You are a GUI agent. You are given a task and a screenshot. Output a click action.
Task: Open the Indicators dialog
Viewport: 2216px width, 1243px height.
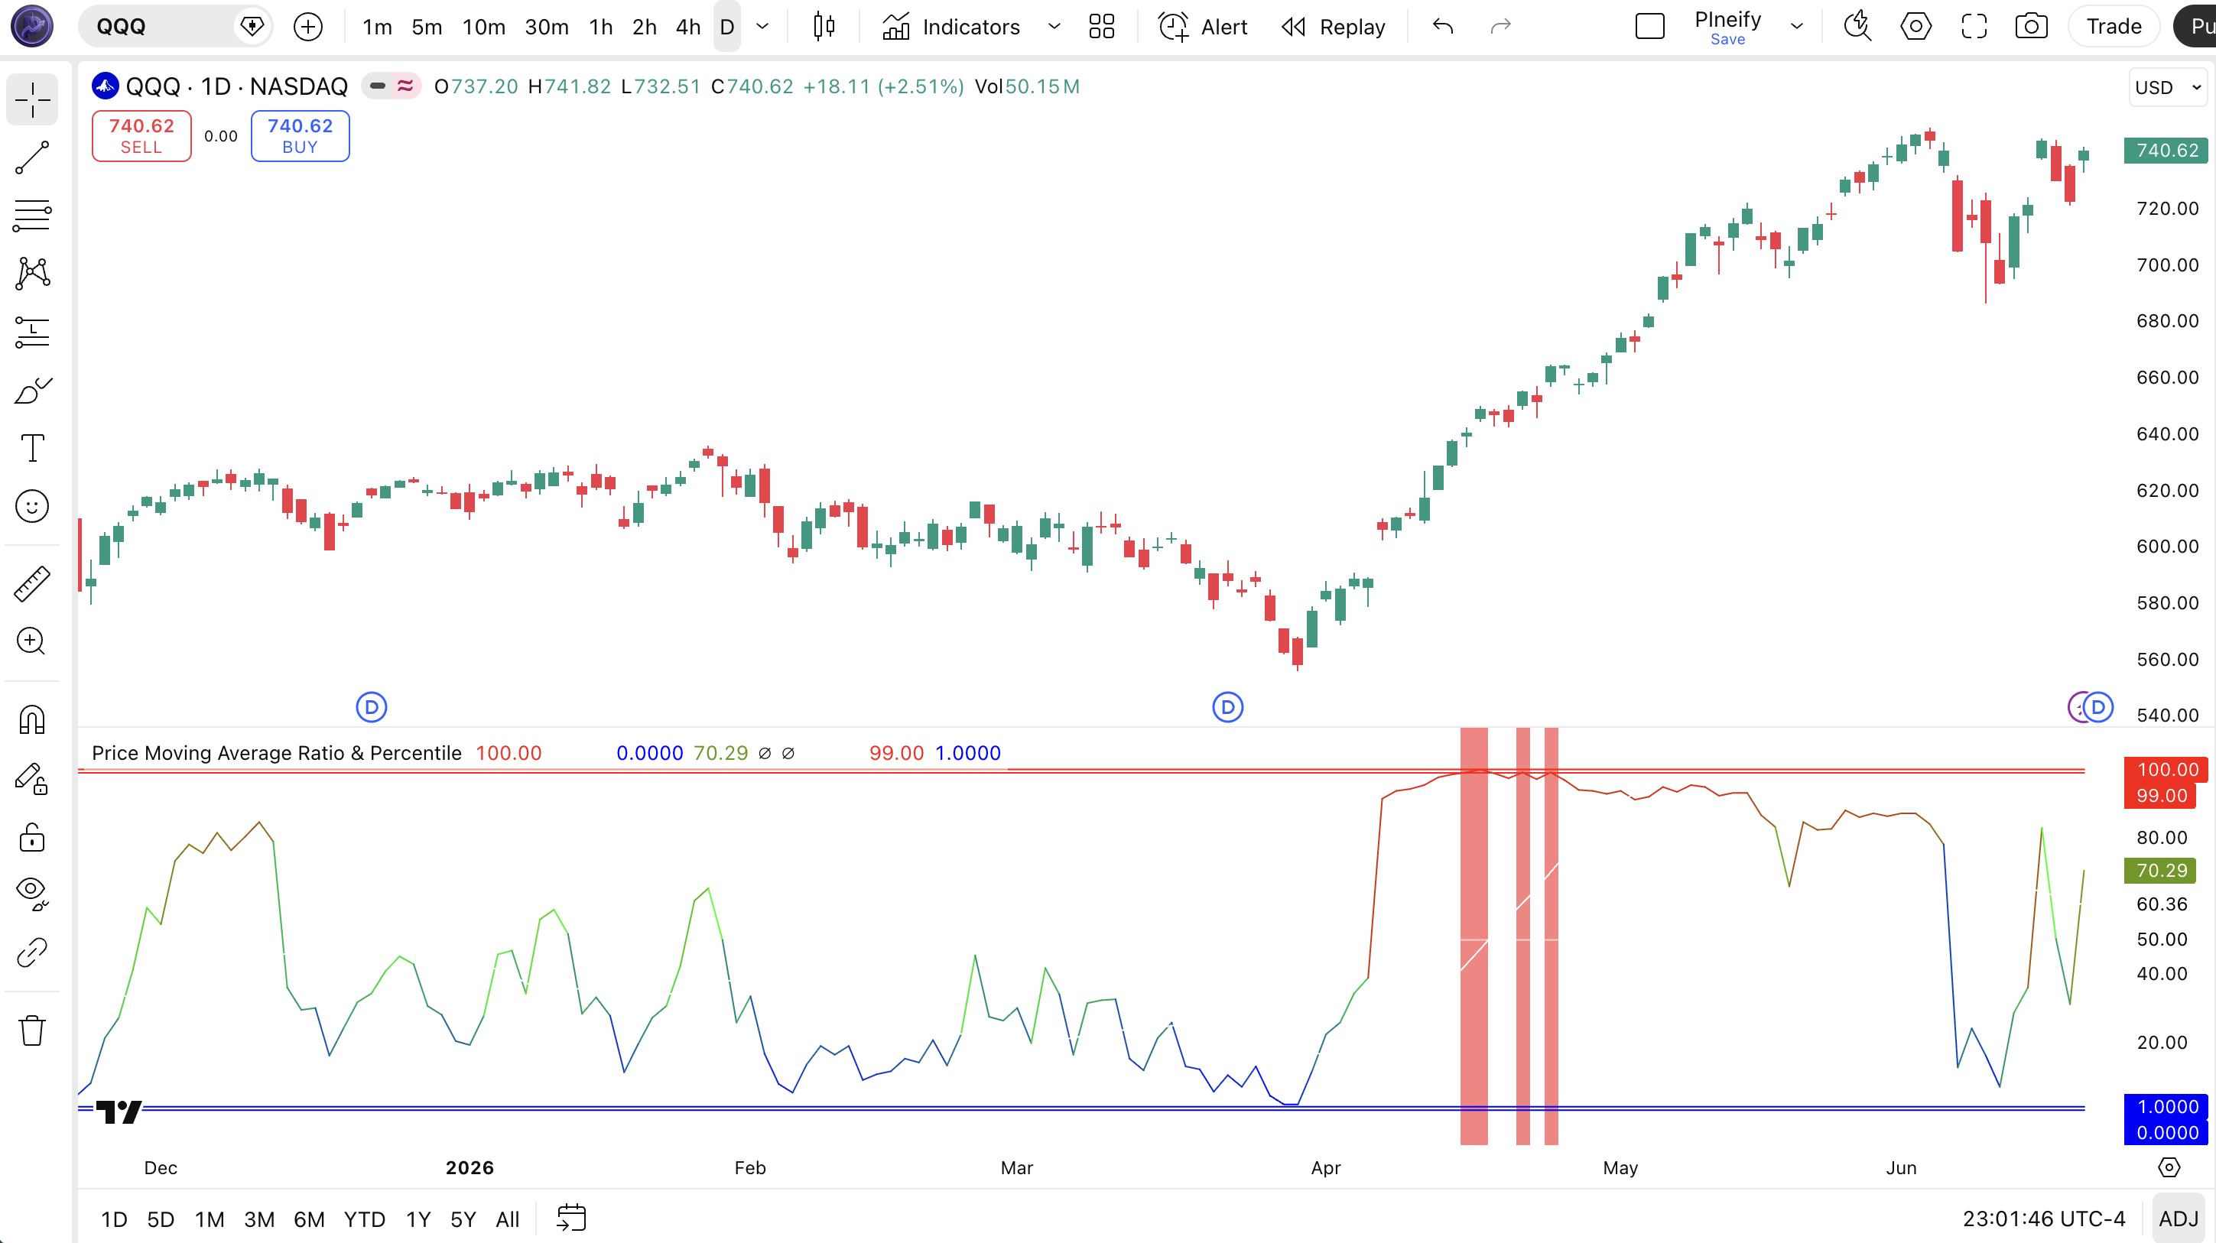pos(952,27)
